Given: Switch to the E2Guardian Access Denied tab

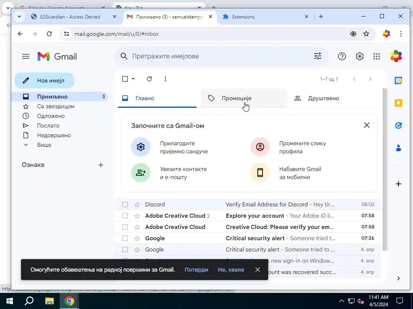Looking at the screenshot, I should click(70, 17).
